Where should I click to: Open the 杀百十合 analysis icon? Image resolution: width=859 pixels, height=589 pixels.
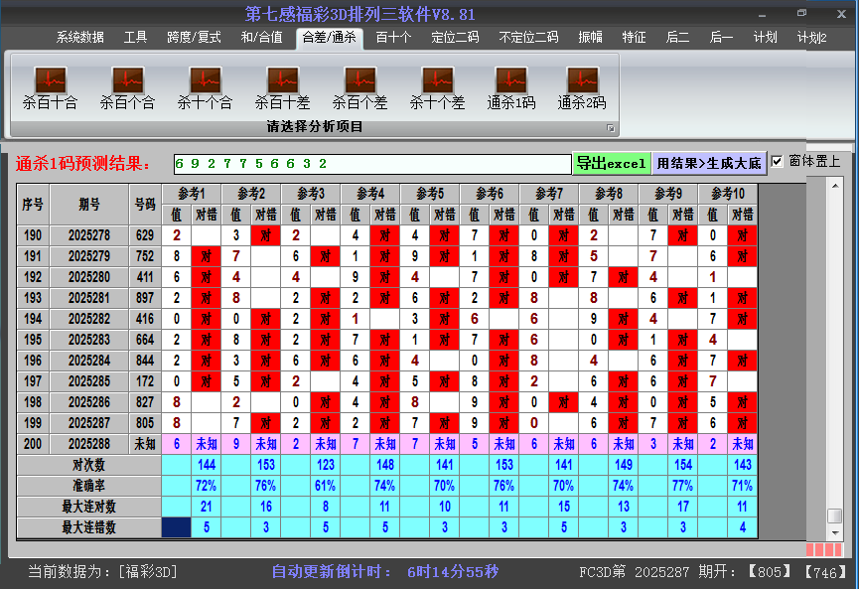click(50, 81)
